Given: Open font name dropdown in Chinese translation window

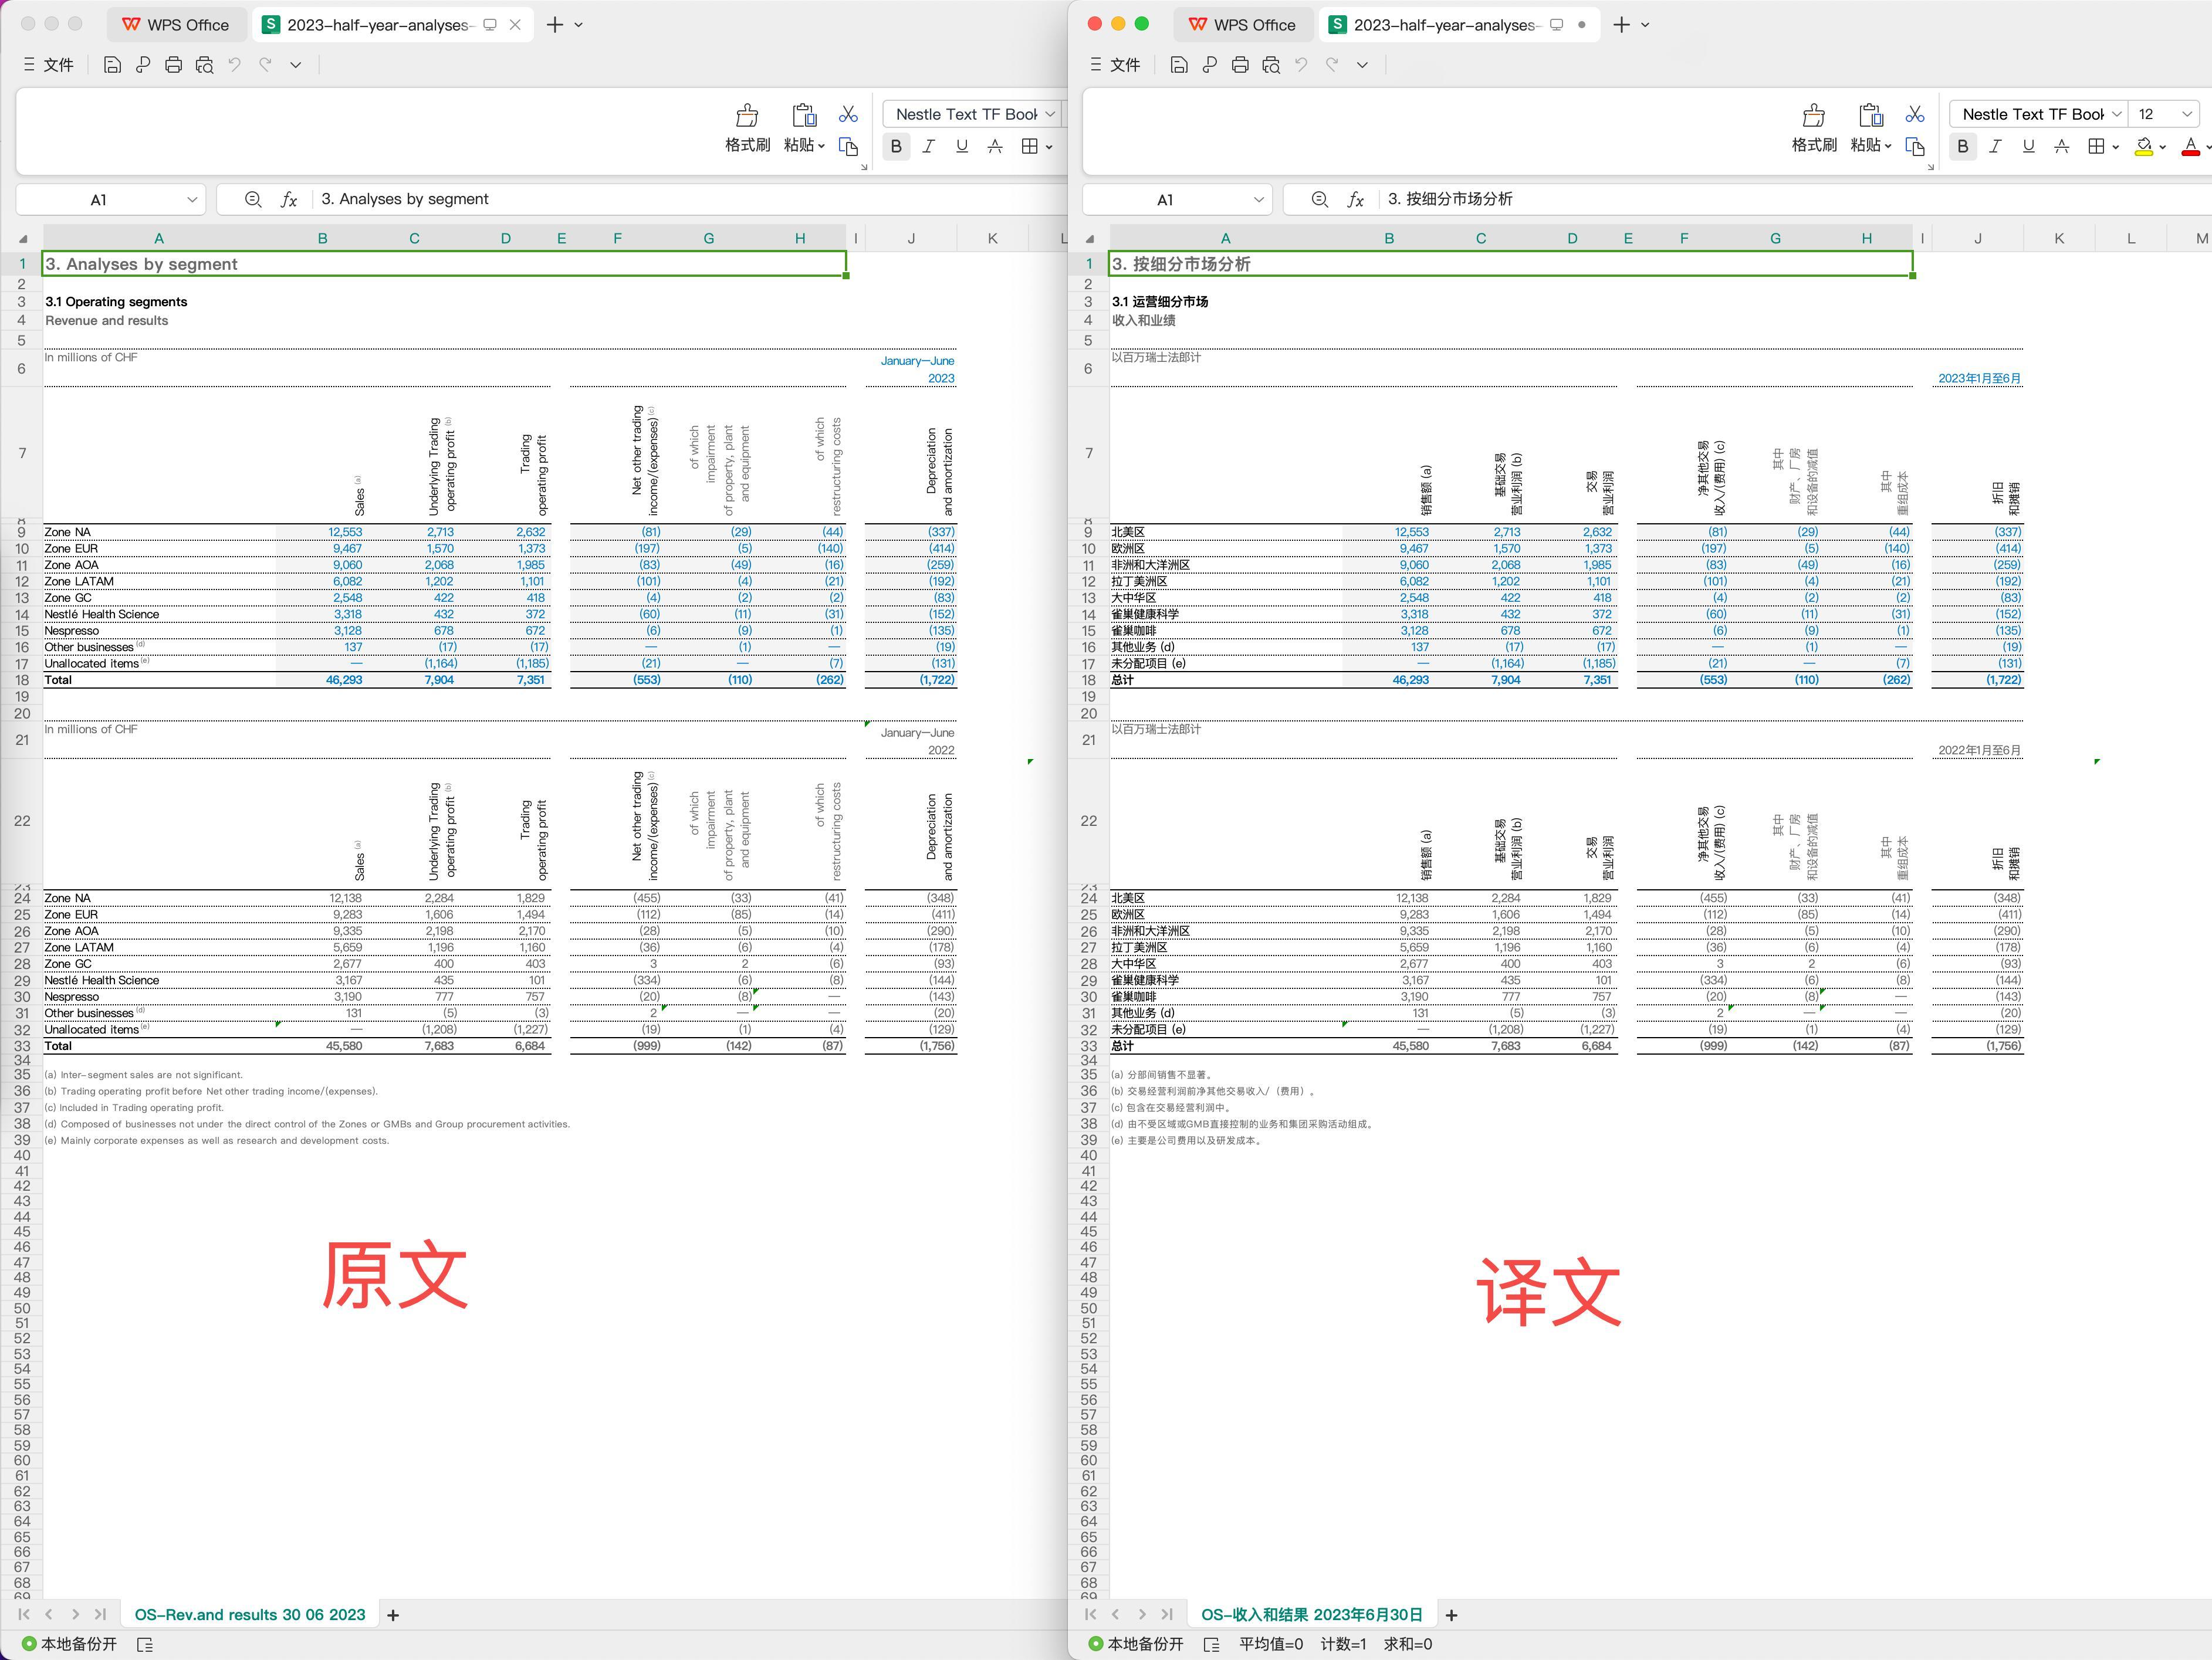Looking at the screenshot, I should click(2116, 114).
